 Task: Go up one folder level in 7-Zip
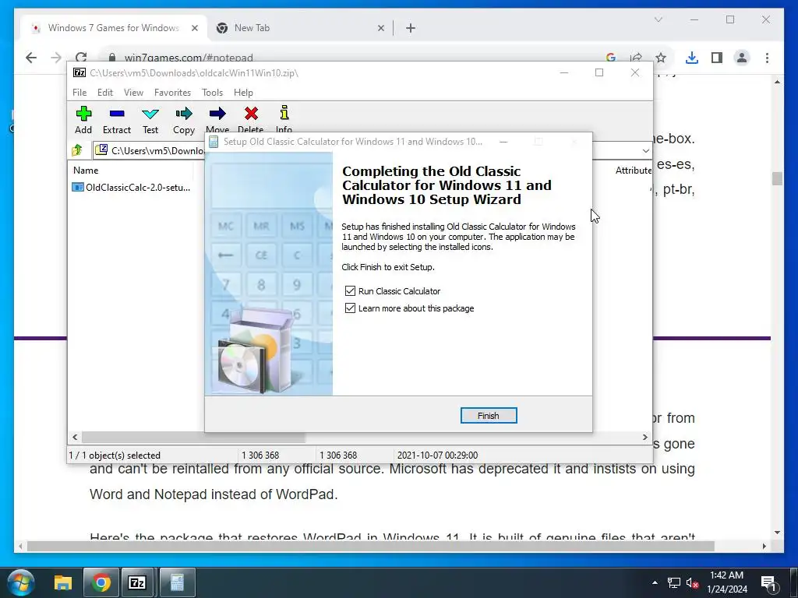[x=77, y=150]
